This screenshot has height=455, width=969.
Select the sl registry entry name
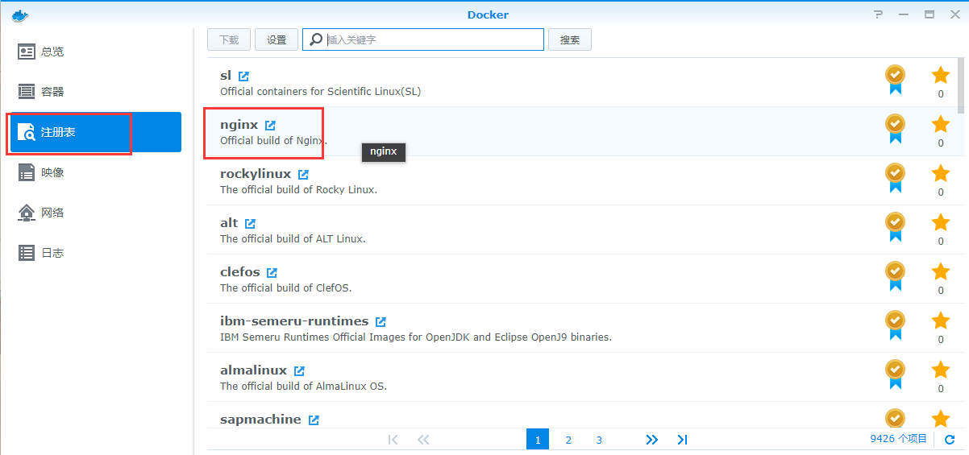click(x=226, y=76)
